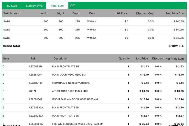Viewport: 189px width, 126px height.
Task: Select the Total Sum tab
Action: tap(57, 6)
